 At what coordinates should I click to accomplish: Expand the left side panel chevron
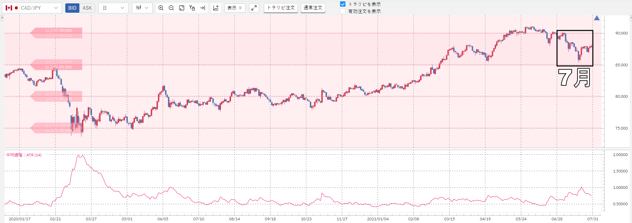(x=2, y=17)
